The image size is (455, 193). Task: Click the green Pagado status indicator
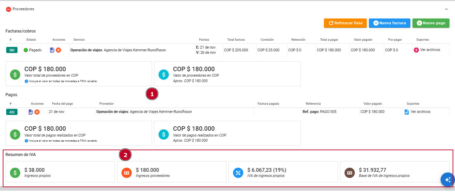26,50
